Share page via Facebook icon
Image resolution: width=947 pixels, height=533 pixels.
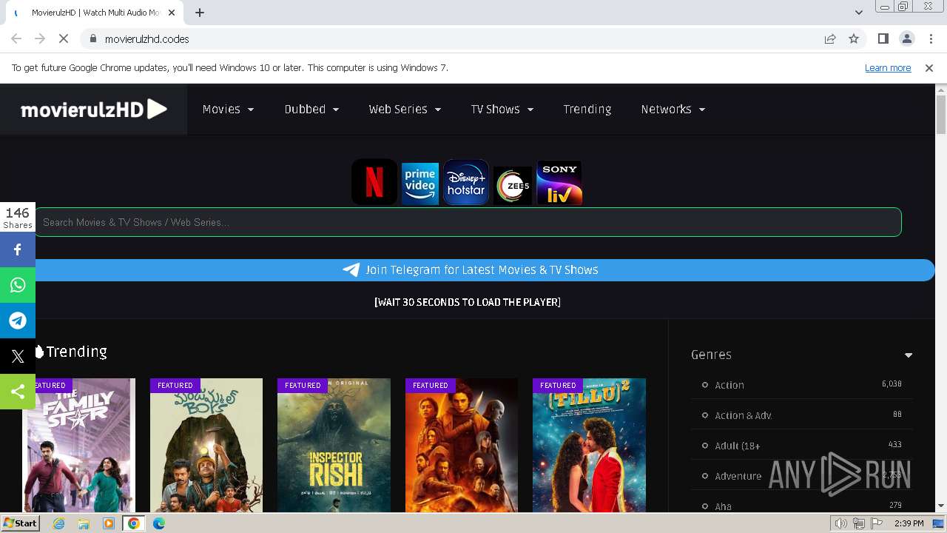coord(18,249)
